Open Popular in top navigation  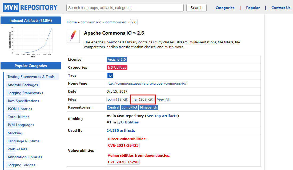click(253, 8)
